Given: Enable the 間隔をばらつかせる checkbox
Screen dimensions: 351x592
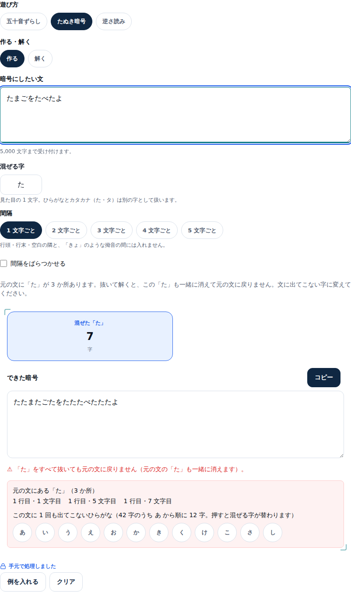Looking at the screenshot, I should tap(4, 263).
